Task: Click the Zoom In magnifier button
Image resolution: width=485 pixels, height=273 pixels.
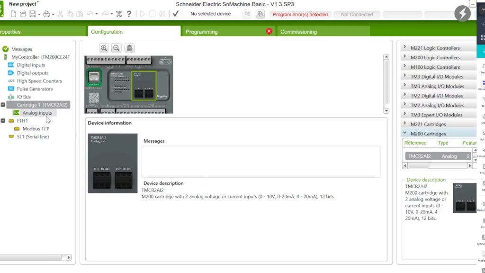Action: tap(104, 48)
